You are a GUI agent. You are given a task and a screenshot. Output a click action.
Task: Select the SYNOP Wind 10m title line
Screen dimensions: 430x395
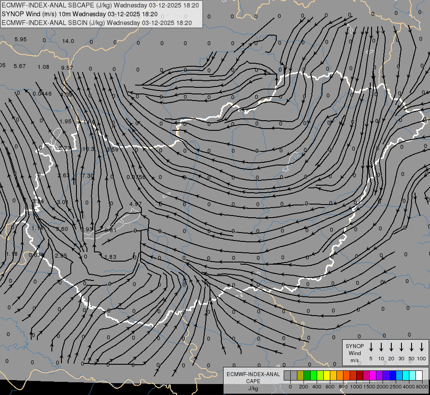tap(79, 14)
